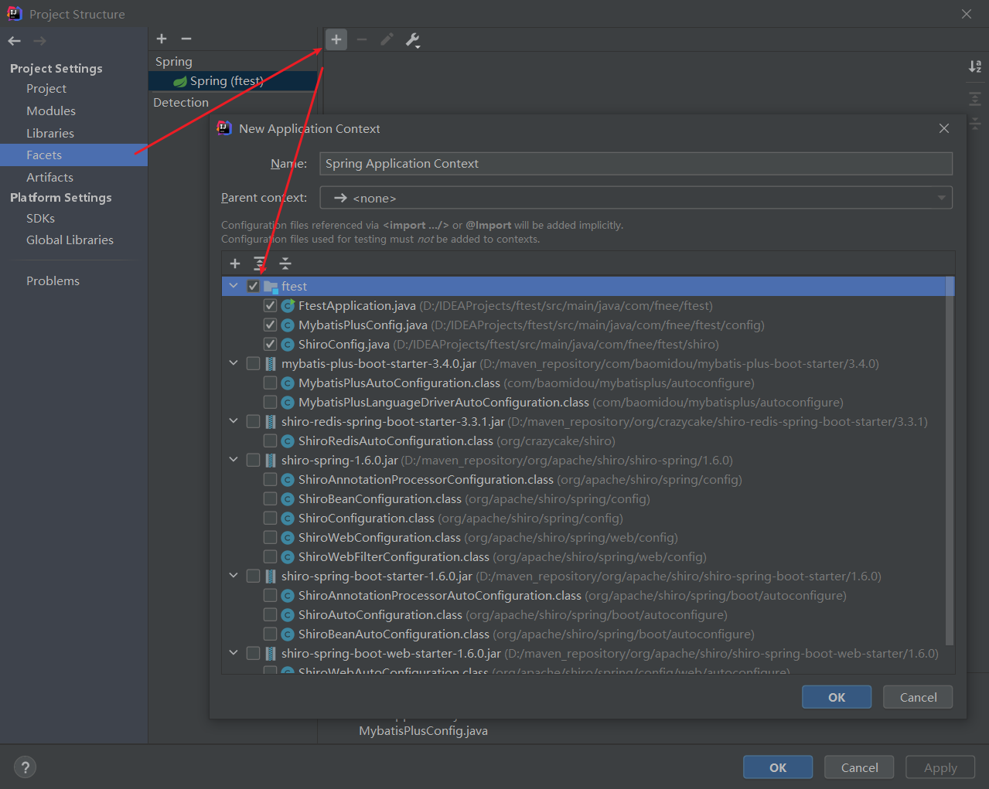The width and height of the screenshot is (989, 789).
Task: Open SDKs under Platform Settings
Action: coord(40,219)
